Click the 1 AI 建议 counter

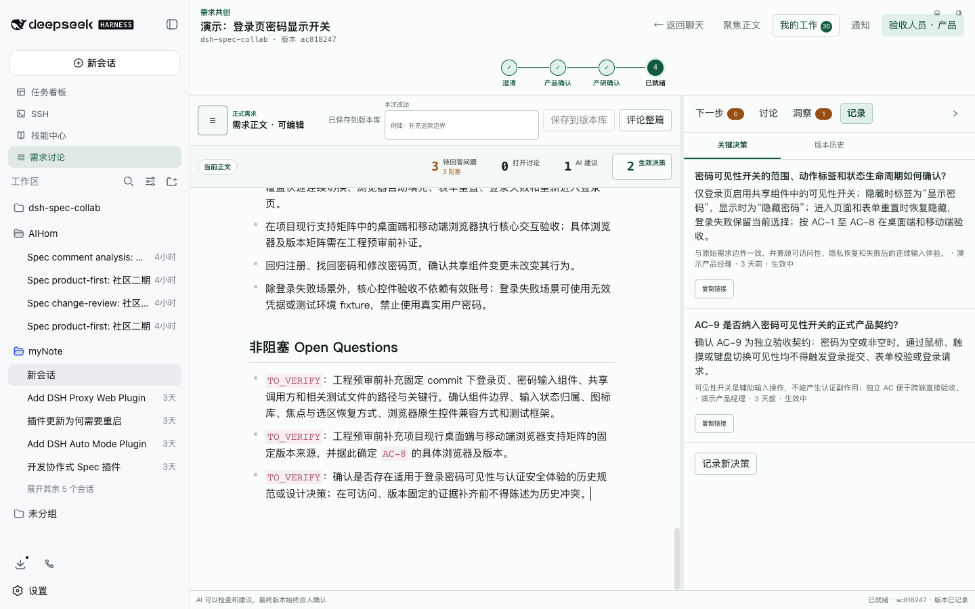[581, 166]
